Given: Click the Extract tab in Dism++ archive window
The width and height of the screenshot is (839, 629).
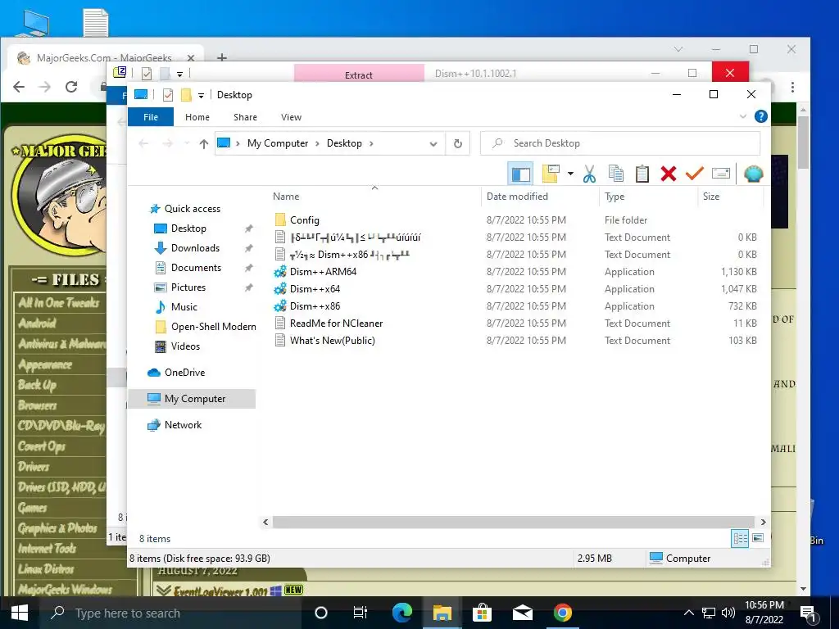Looking at the screenshot, I should point(359,75).
